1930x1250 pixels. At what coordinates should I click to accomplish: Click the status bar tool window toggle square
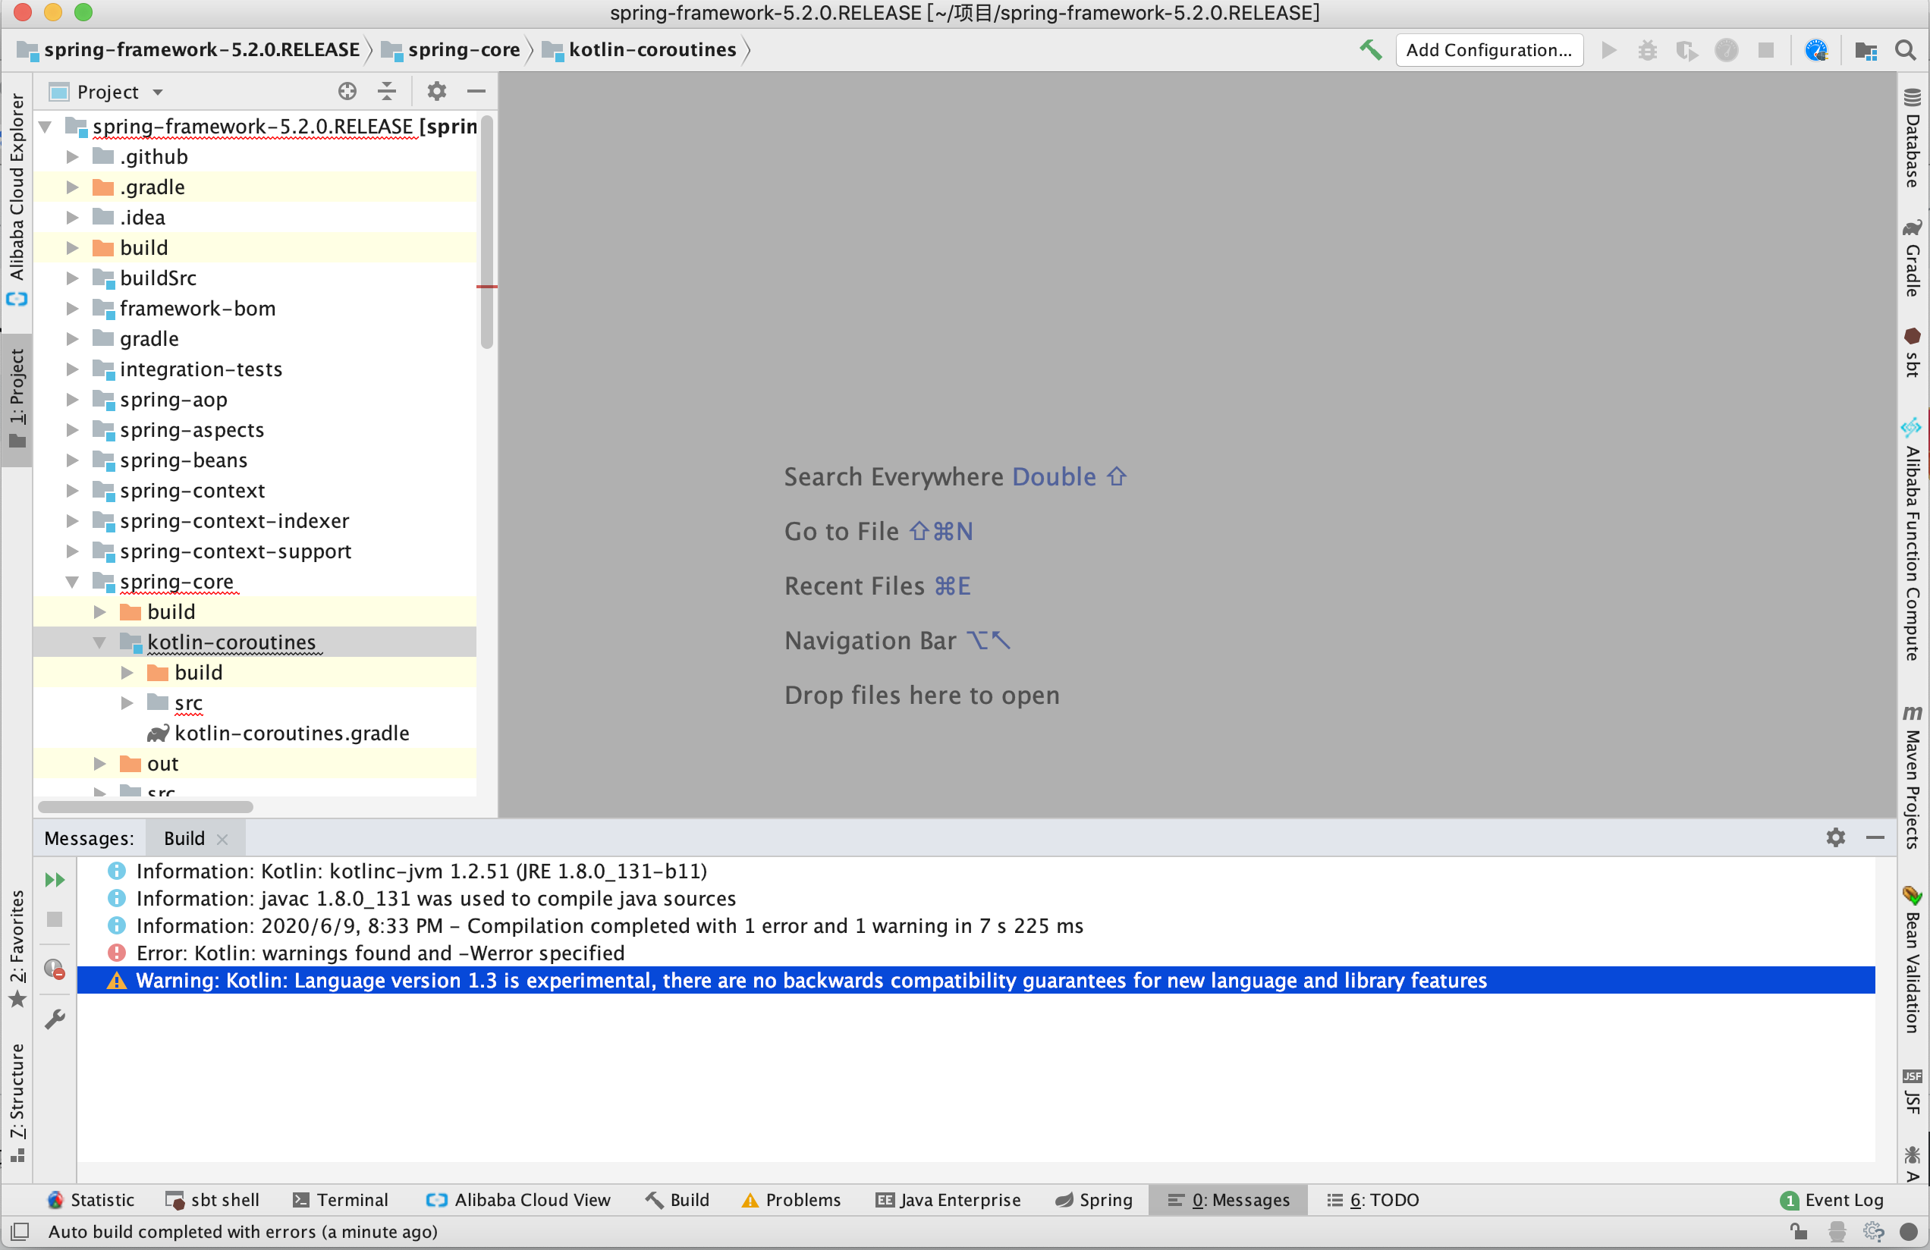(20, 1232)
